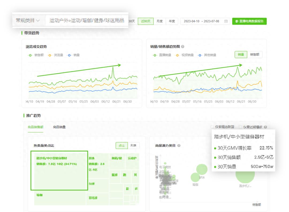Click the report icon inside the 直播电商数据报告 button
Screen dimensions: 289x212
coord(237,21)
